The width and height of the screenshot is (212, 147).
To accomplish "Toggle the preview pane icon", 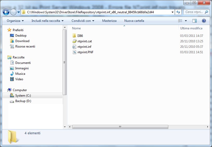I will (x=194, y=21).
